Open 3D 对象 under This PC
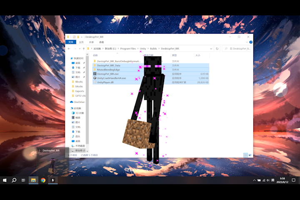Viewport: 300px width, 200px height. [x=77, y=113]
